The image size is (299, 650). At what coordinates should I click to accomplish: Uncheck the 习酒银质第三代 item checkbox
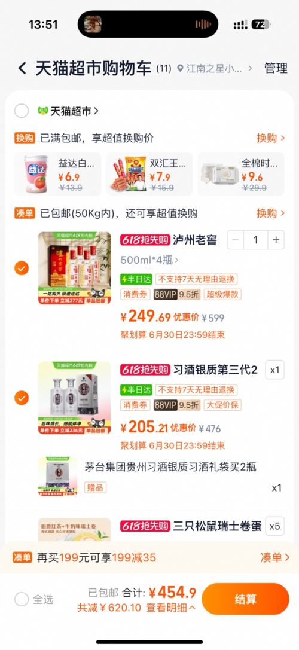(22, 398)
